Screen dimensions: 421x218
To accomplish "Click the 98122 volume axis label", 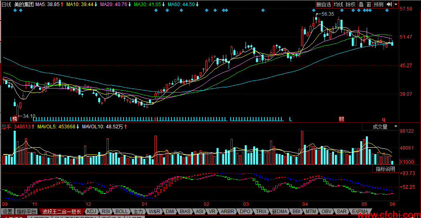I will point(407,131).
